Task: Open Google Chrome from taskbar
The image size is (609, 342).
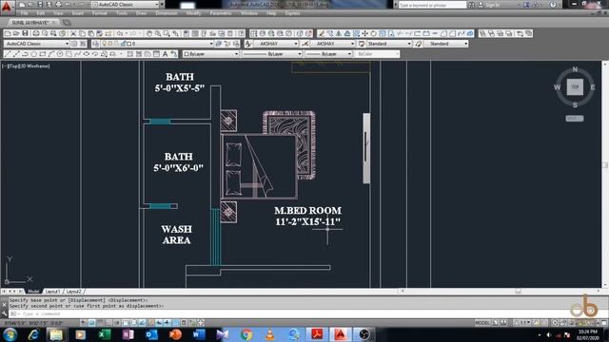Action: pos(246,334)
